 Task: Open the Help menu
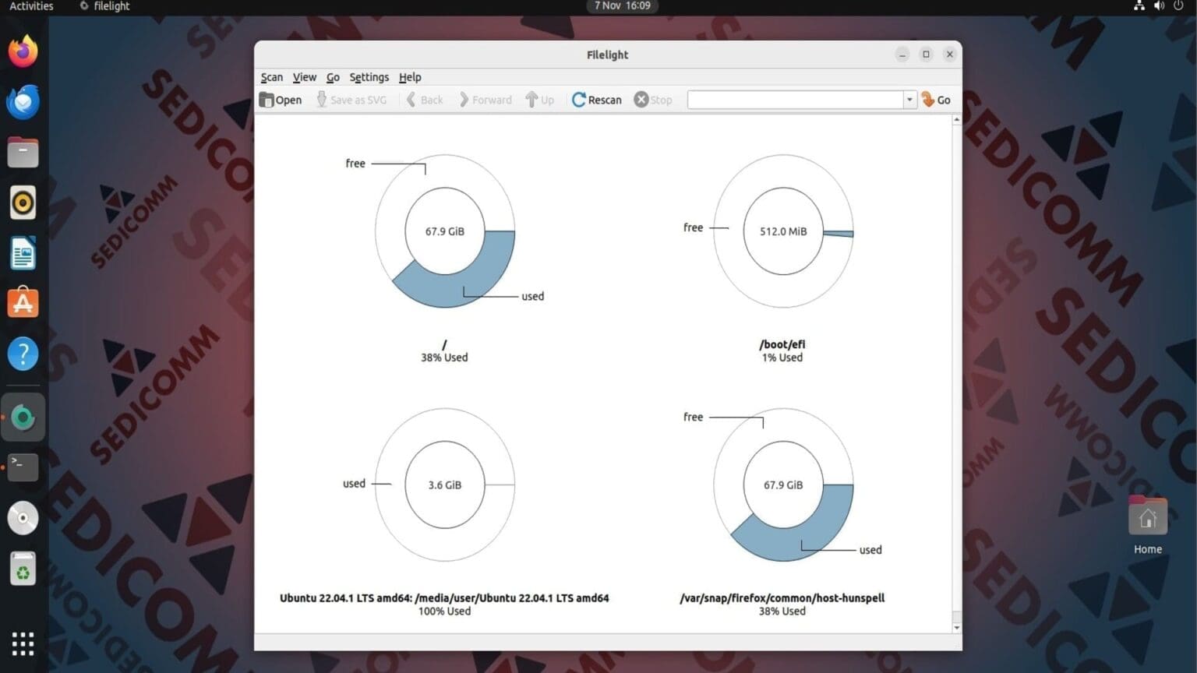point(410,77)
